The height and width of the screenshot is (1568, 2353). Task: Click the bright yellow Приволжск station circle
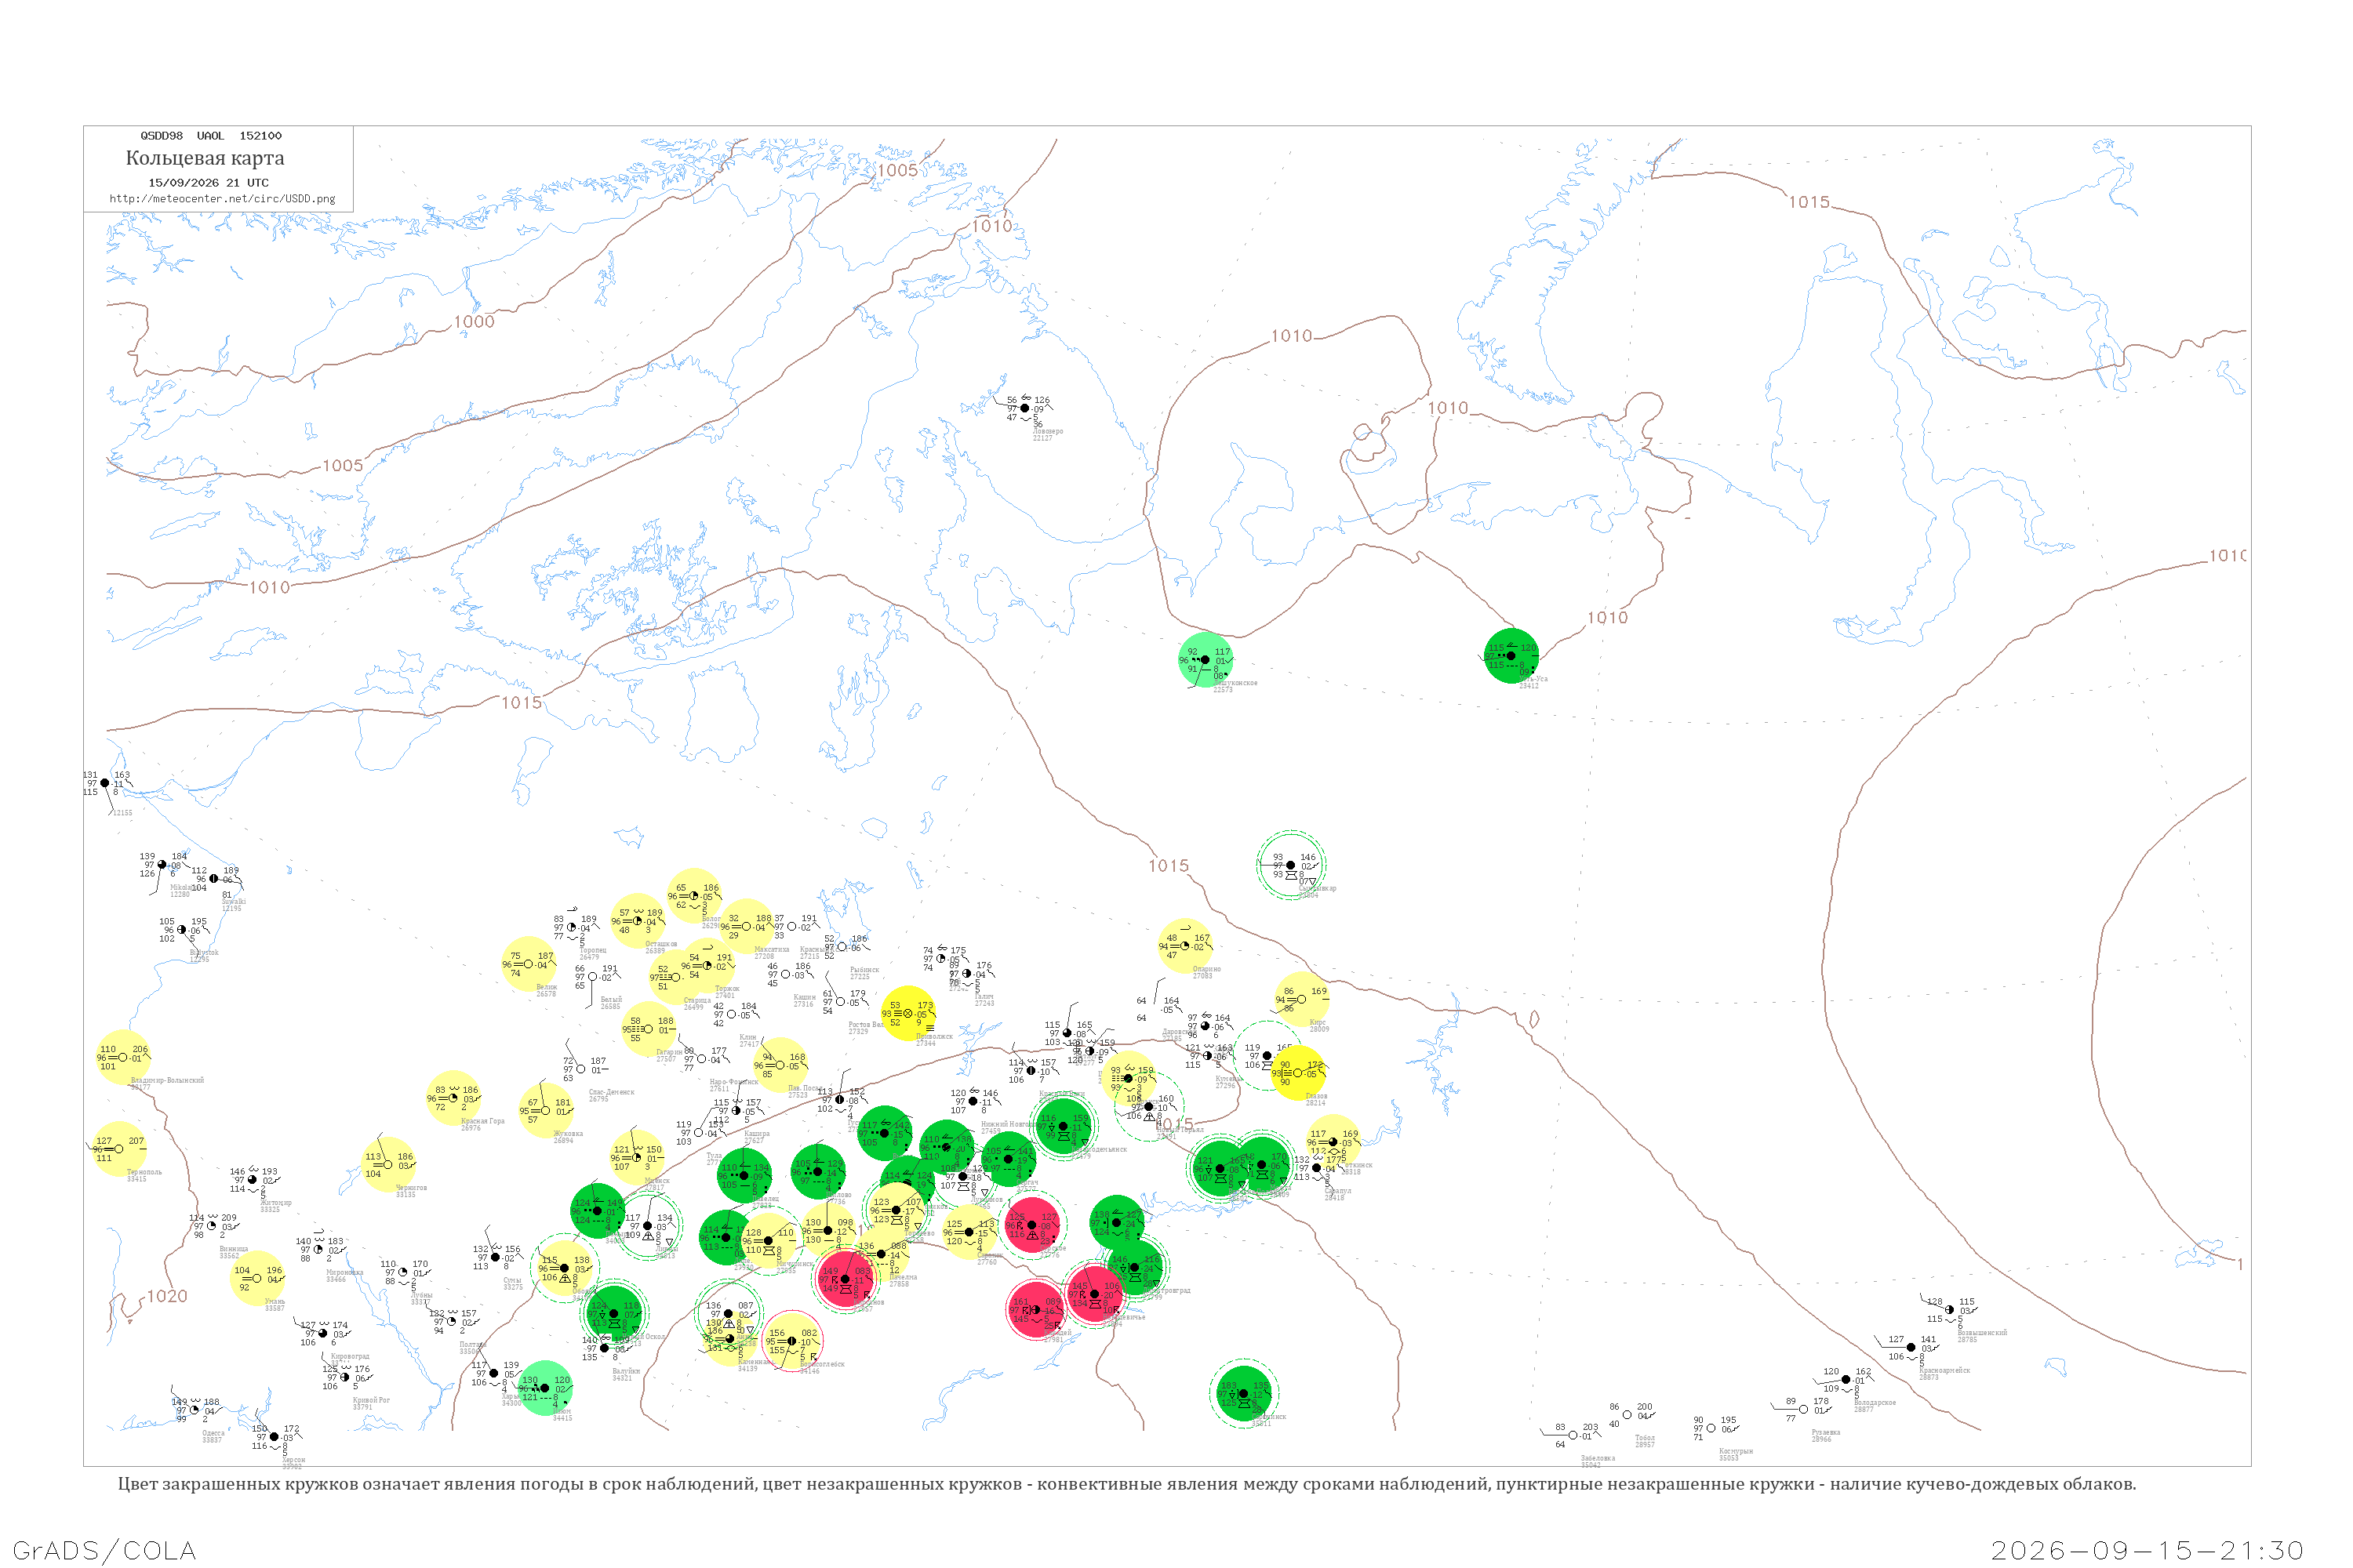pyautogui.click(x=907, y=1014)
